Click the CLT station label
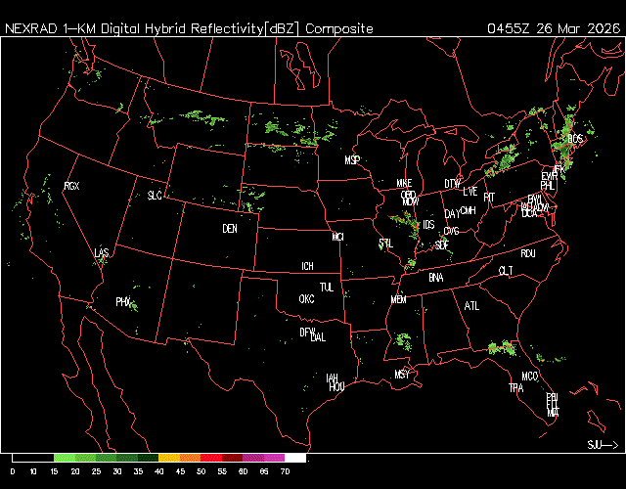The width and height of the screenshot is (626, 489). (506, 271)
